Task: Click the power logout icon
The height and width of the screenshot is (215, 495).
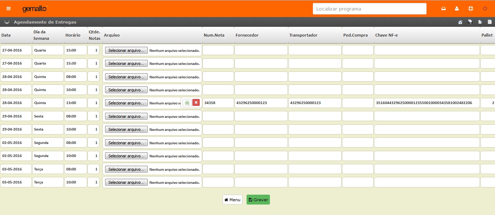Action: [485, 9]
